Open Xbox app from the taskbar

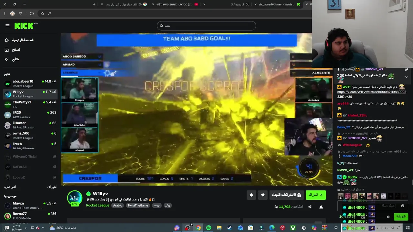(x=293, y=228)
